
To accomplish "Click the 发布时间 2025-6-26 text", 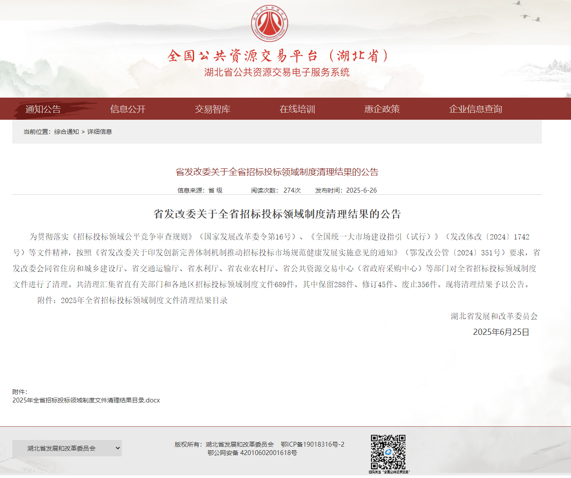I will (346, 190).
